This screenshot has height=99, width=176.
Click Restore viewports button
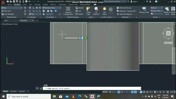(x=79, y=14)
